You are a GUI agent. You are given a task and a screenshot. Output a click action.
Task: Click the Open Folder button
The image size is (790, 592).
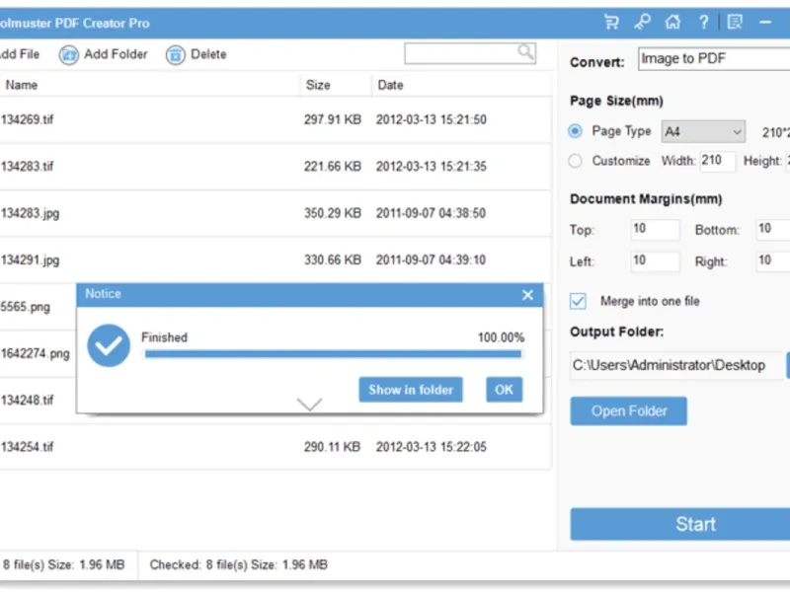click(628, 411)
